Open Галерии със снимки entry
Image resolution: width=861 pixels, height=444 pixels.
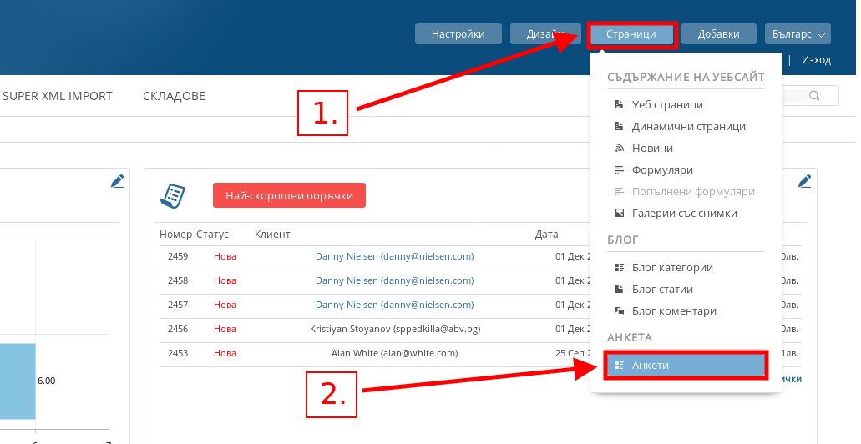684,214
